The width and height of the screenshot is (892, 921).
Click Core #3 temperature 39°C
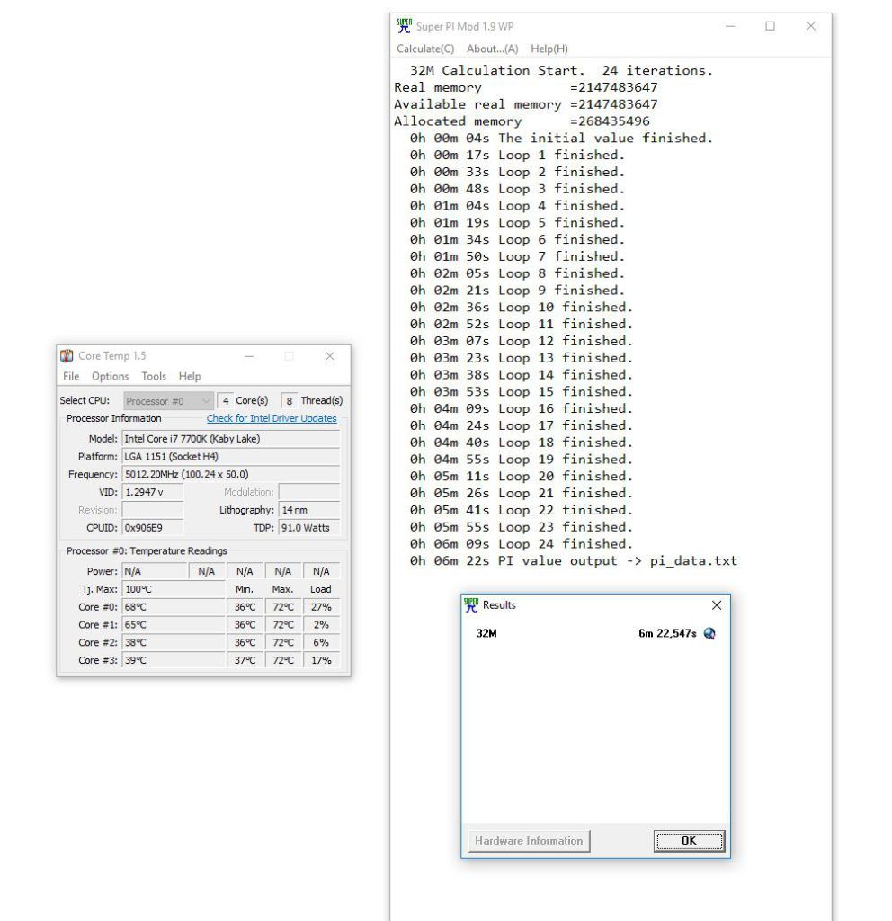[x=174, y=660]
